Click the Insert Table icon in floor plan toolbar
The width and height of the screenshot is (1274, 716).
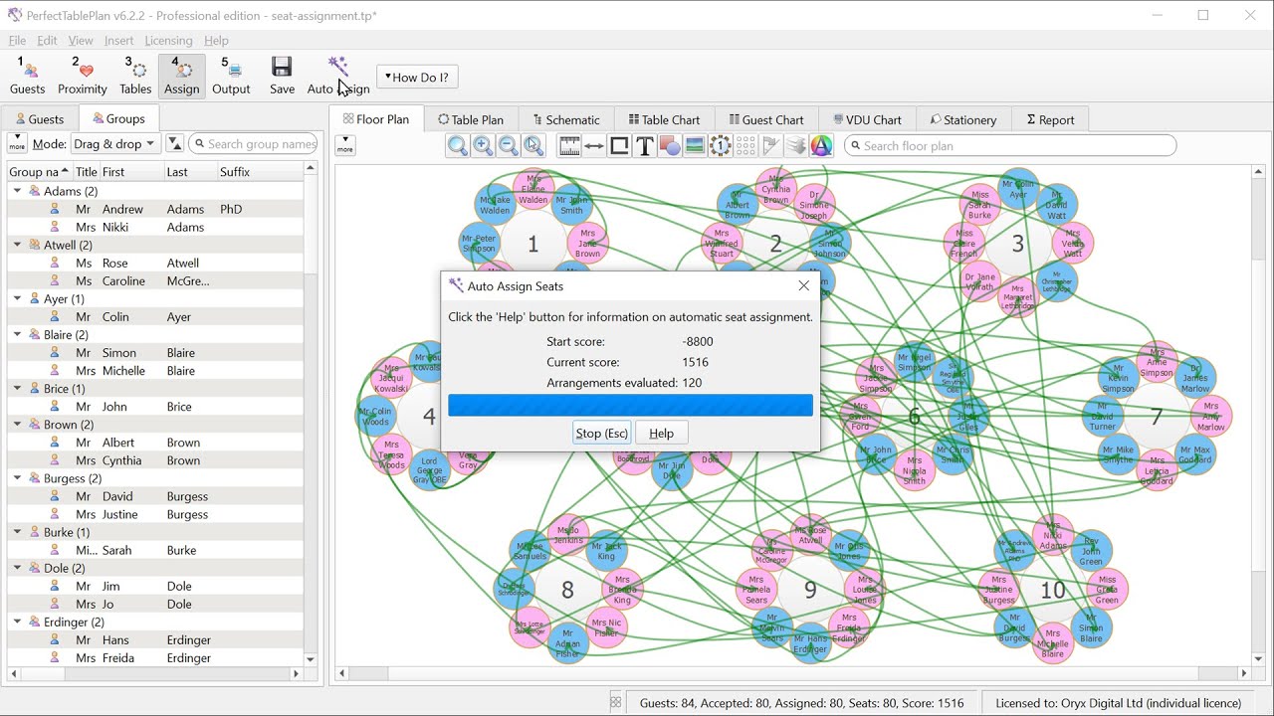pos(721,145)
